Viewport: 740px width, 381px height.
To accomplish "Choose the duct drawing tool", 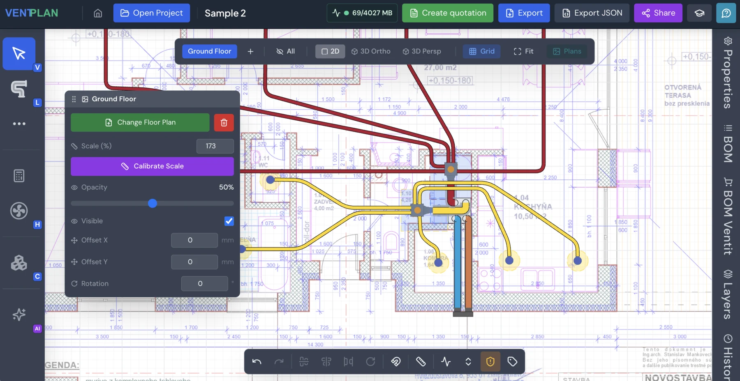I will point(19,89).
